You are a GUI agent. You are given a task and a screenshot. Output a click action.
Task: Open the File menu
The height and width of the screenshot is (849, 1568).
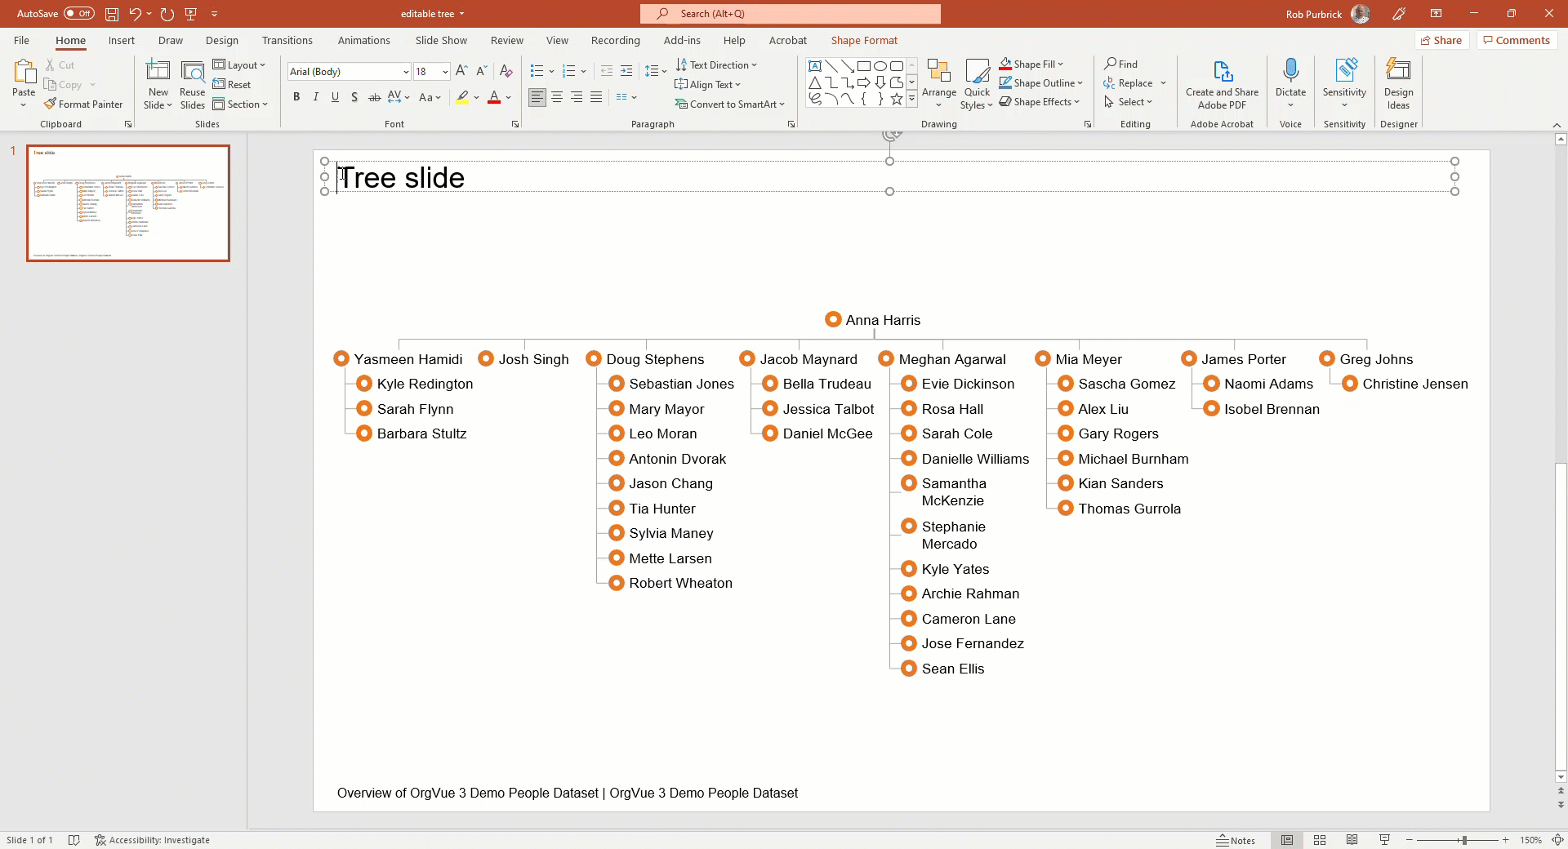coord(22,40)
